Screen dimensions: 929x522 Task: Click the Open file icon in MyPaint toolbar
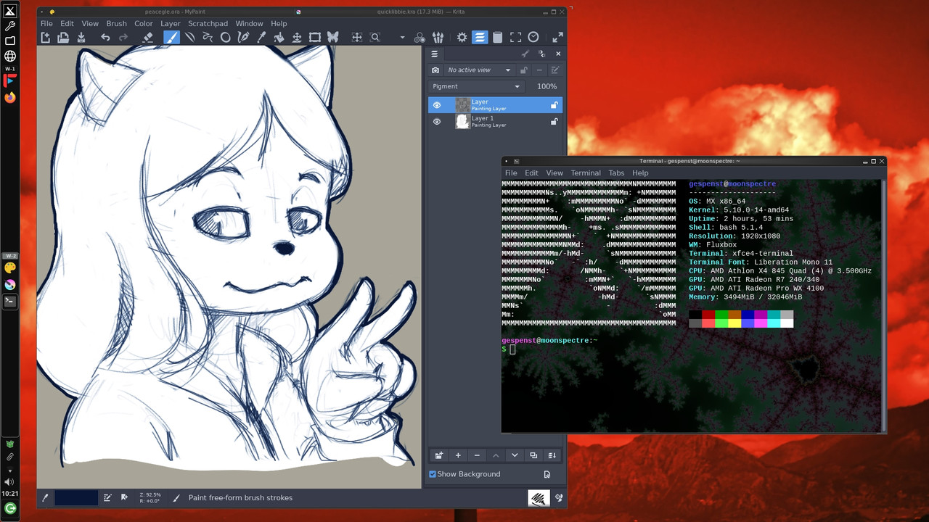point(63,38)
